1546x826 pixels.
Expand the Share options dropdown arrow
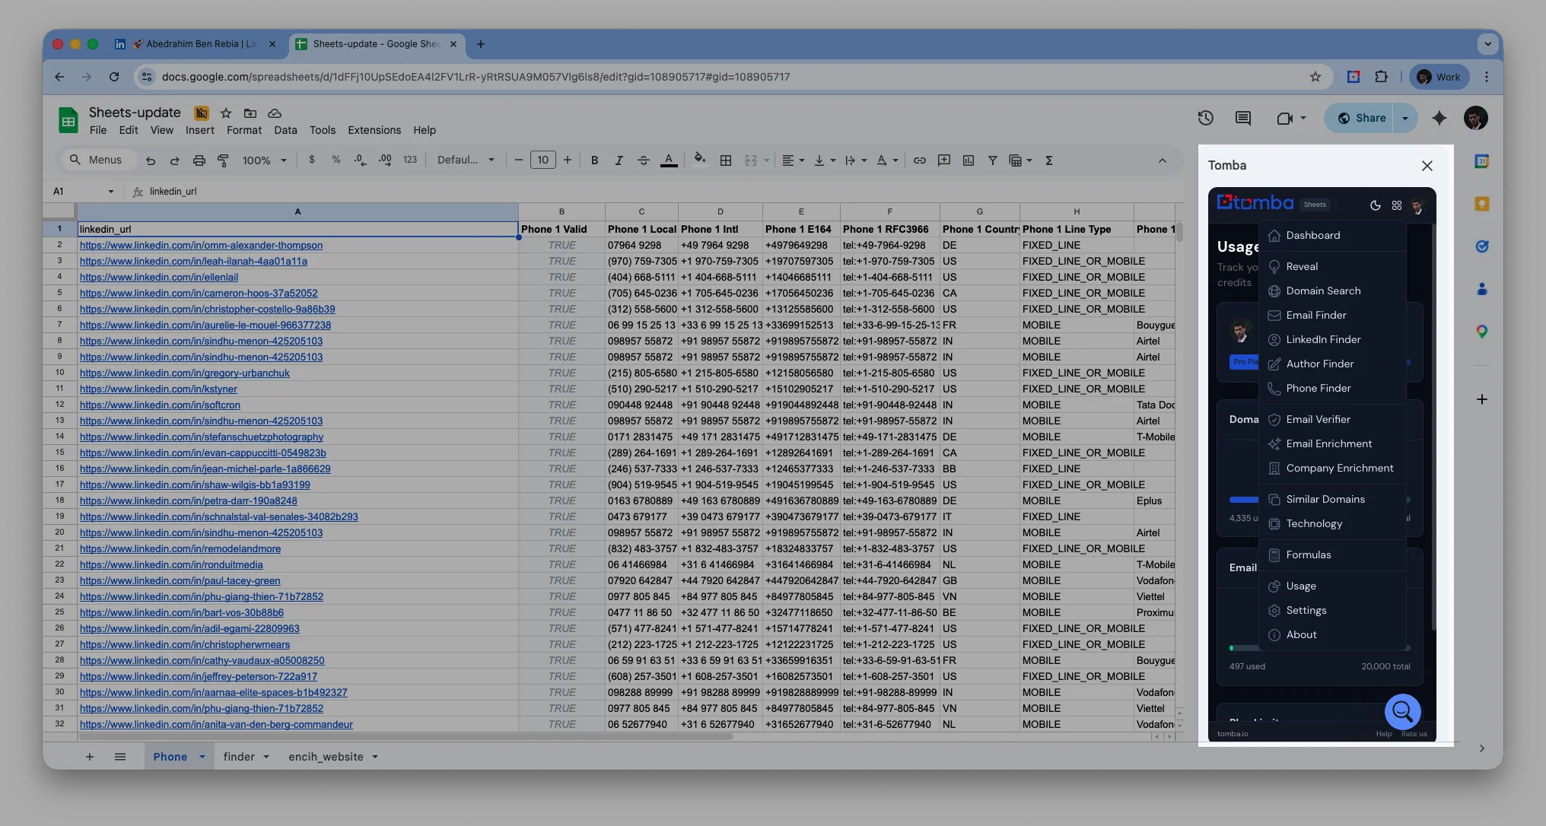click(x=1404, y=118)
